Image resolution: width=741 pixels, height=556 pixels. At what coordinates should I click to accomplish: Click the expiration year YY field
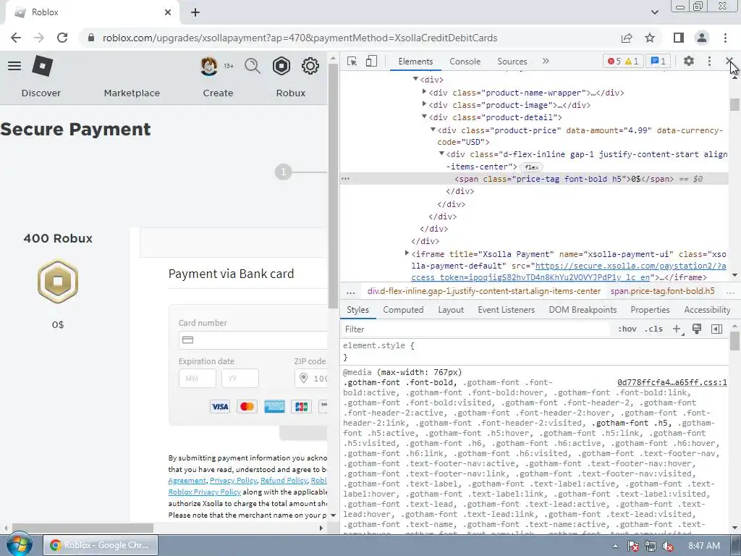pos(240,378)
